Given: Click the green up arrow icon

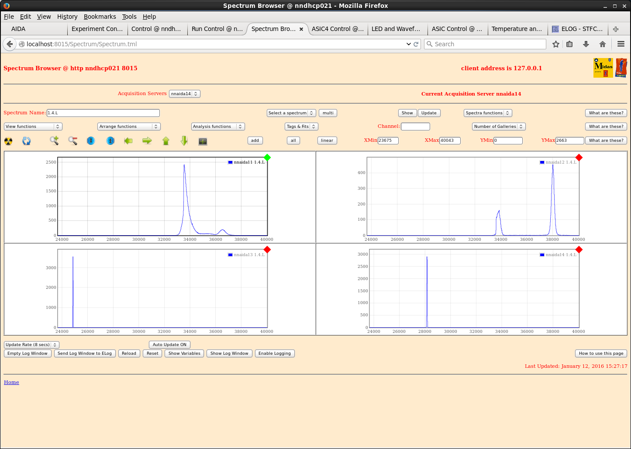Looking at the screenshot, I should pyautogui.click(x=166, y=141).
